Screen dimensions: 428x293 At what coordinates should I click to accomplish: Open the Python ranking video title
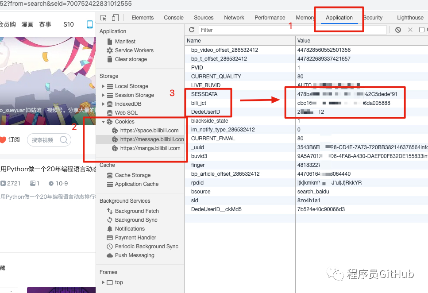click(48, 169)
